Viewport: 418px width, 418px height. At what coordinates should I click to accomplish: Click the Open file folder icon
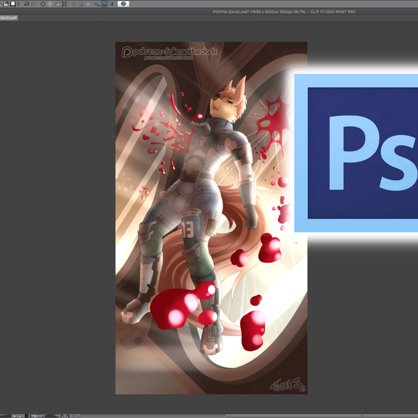(6, 4)
